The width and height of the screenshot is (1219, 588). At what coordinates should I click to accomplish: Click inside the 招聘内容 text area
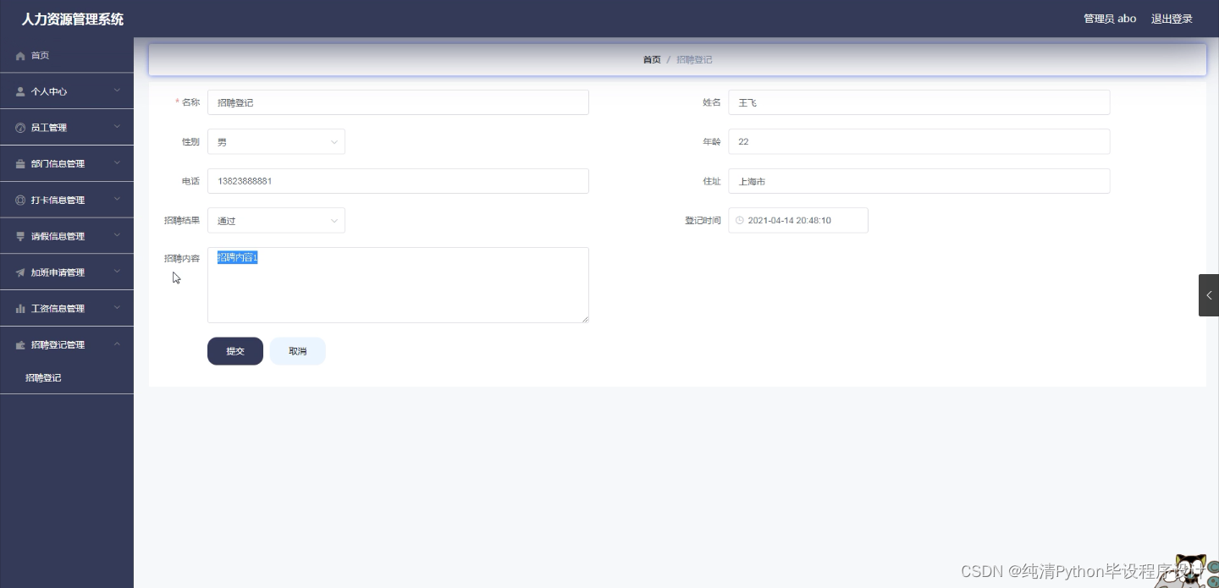398,285
